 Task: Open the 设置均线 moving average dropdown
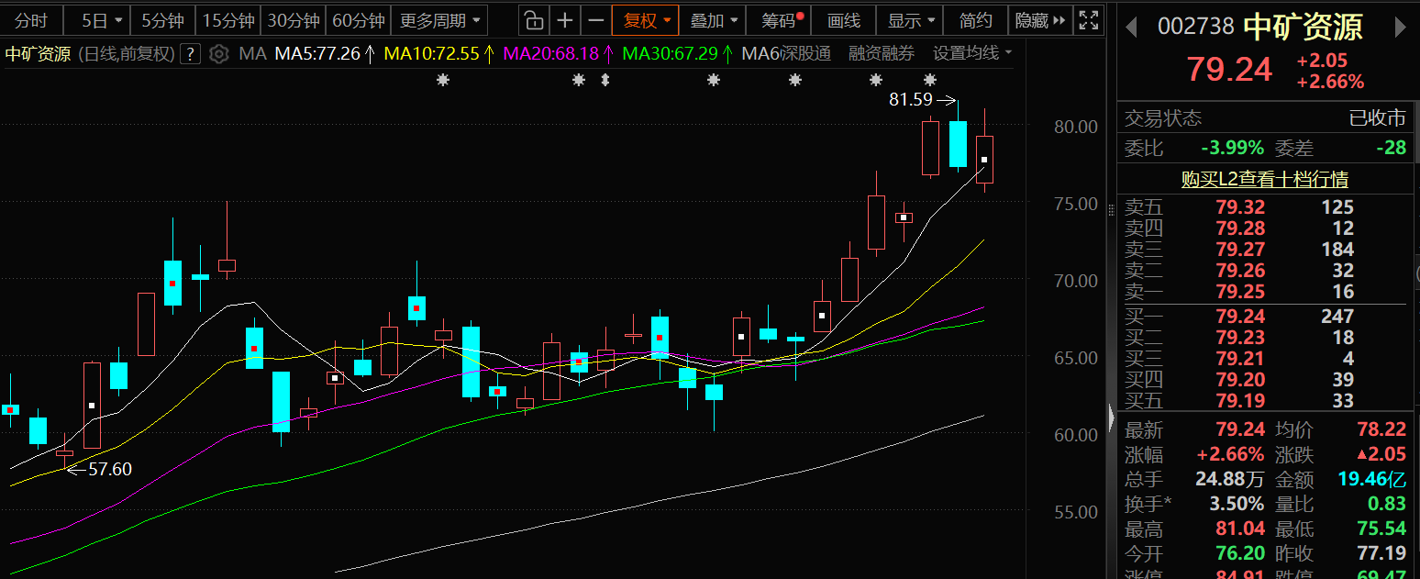[x=971, y=53]
